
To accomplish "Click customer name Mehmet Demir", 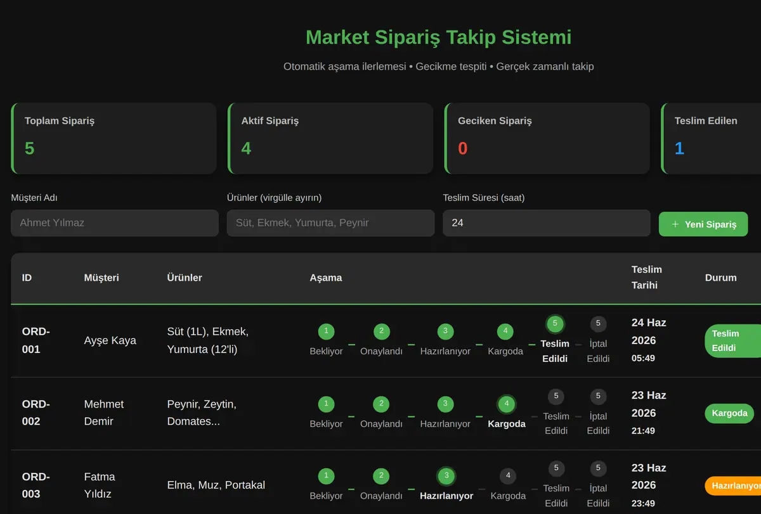I will click(x=104, y=413).
